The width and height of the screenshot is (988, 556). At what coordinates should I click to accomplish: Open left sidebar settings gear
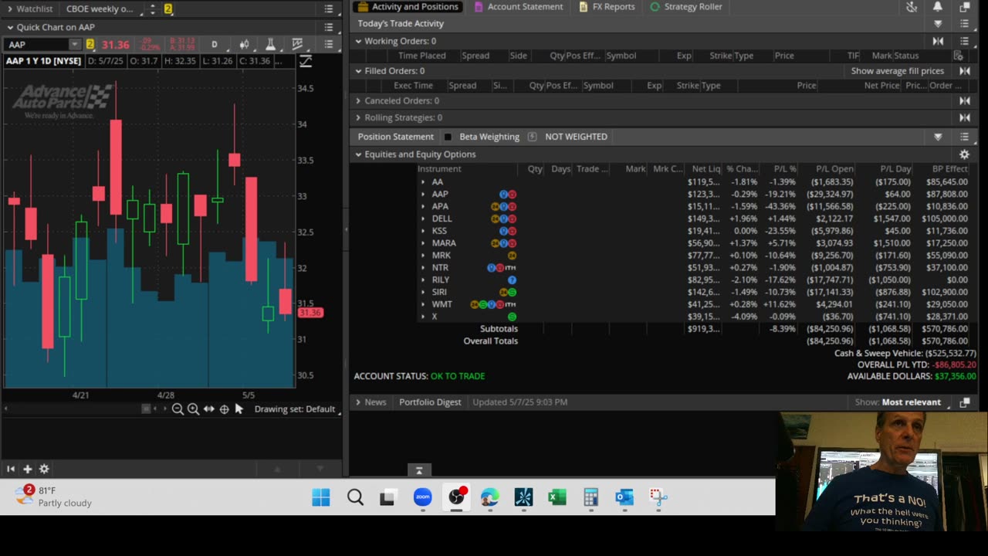44,469
